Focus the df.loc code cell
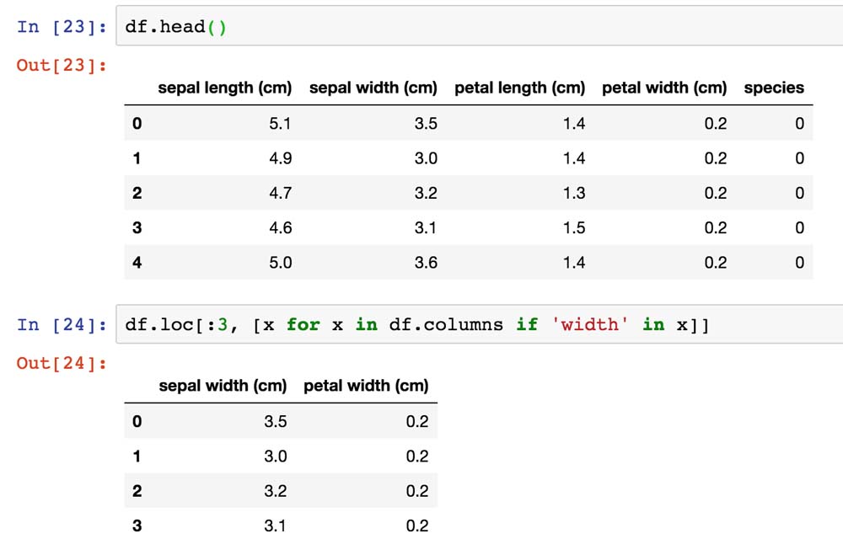Screen dimensions: 843x555 coord(759,324)
